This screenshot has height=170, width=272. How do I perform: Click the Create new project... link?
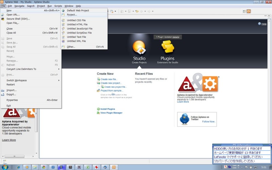tap(111, 83)
